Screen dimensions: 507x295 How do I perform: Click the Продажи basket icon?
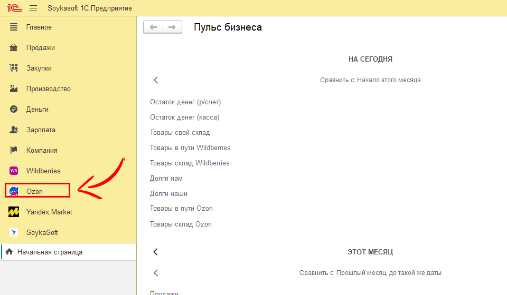[14, 47]
